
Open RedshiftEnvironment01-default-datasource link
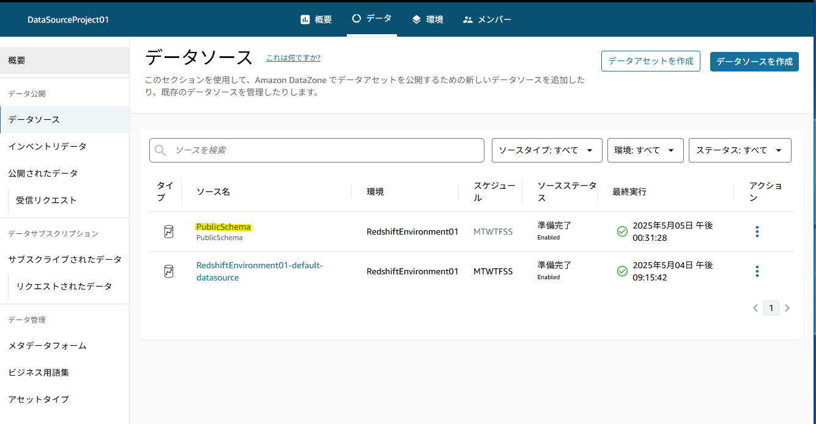pyautogui.click(x=259, y=271)
